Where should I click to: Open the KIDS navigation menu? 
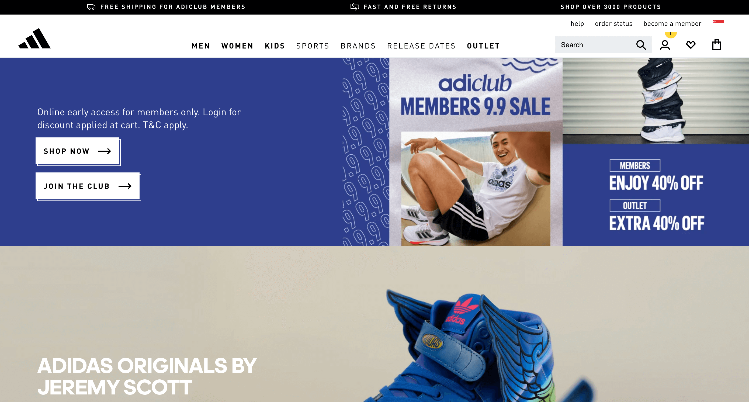pos(275,46)
